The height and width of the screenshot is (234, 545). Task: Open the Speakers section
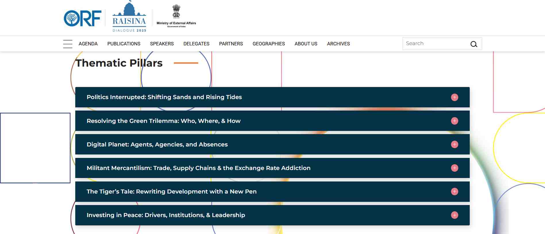click(x=162, y=44)
